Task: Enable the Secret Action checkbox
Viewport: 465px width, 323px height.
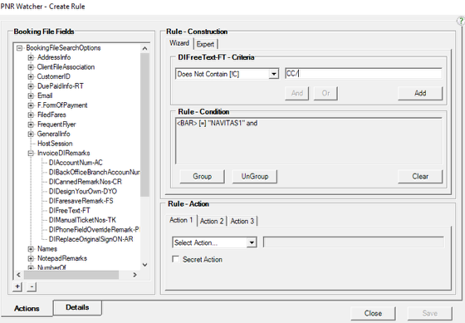Action: (x=175, y=259)
